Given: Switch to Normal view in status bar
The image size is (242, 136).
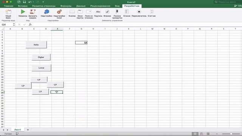Looking at the screenshot, I should 195,134.
